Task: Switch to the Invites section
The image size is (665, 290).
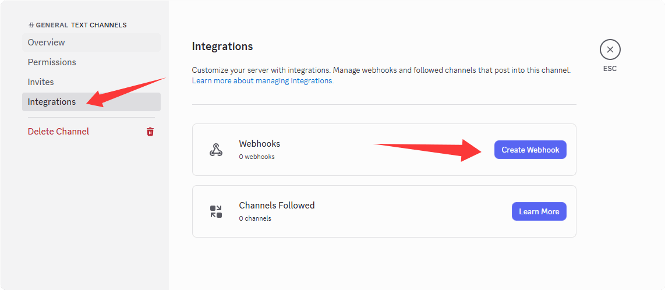Action: [41, 82]
